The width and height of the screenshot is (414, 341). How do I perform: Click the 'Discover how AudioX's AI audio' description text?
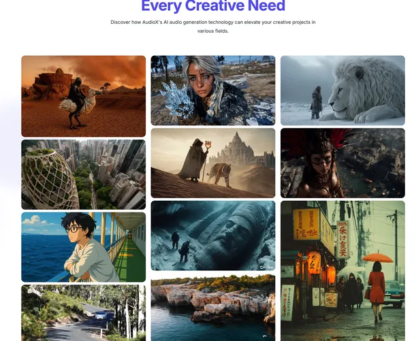click(x=213, y=27)
